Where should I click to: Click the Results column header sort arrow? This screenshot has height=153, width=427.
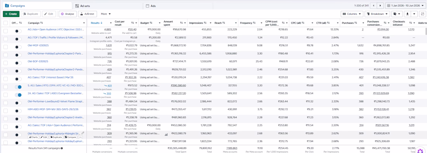point(102,23)
